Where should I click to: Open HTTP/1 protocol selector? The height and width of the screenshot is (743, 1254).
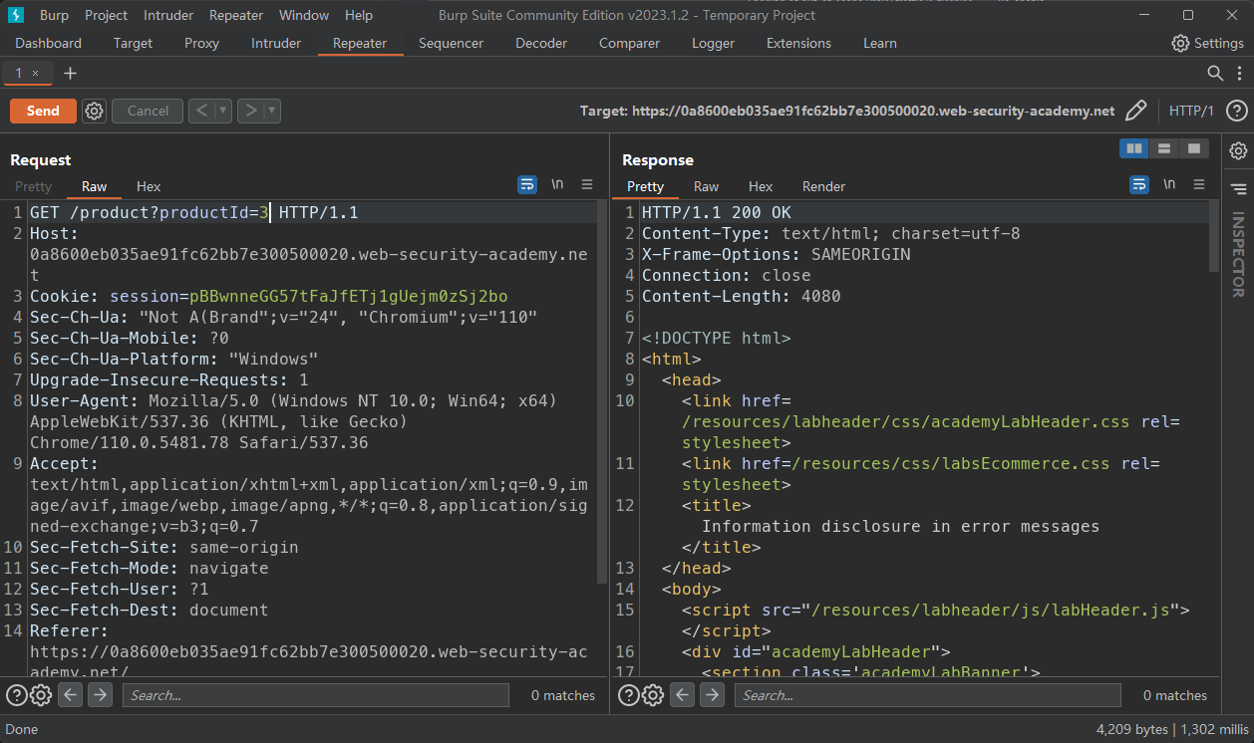pos(1191,111)
